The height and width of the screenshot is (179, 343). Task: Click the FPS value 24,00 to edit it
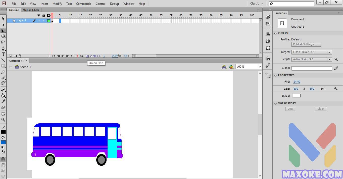coord(297,82)
